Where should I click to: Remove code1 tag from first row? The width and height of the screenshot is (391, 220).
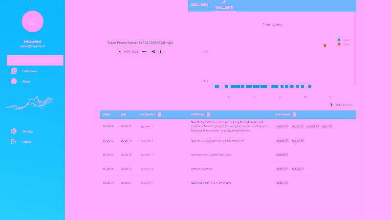click(287, 126)
